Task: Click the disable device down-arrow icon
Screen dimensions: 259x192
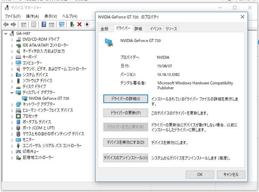Action: coord(87,24)
